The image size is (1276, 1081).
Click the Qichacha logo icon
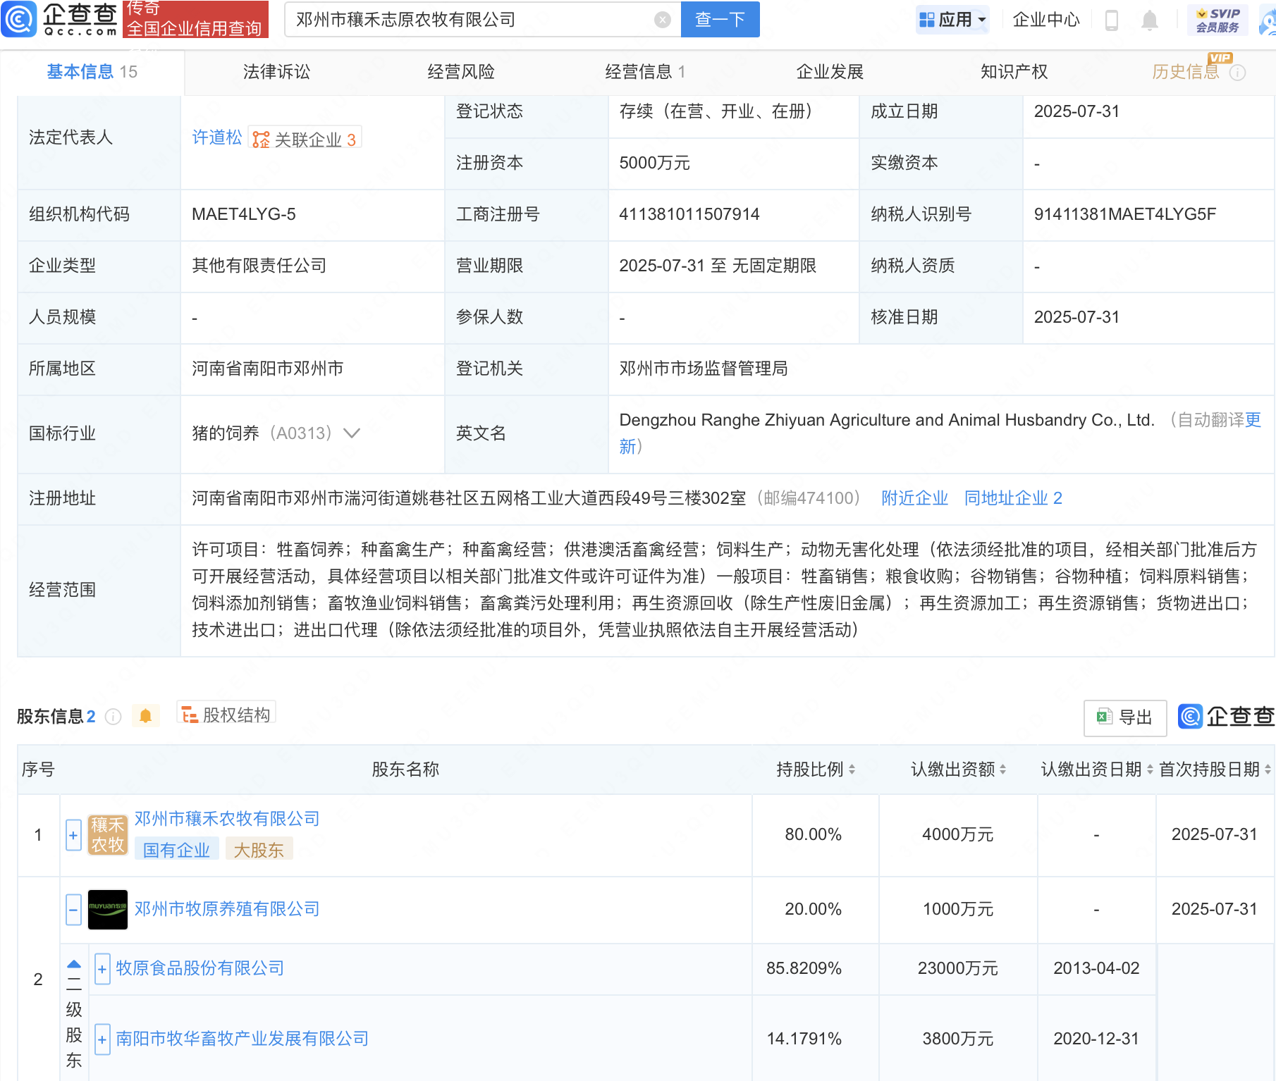pos(19,19)
